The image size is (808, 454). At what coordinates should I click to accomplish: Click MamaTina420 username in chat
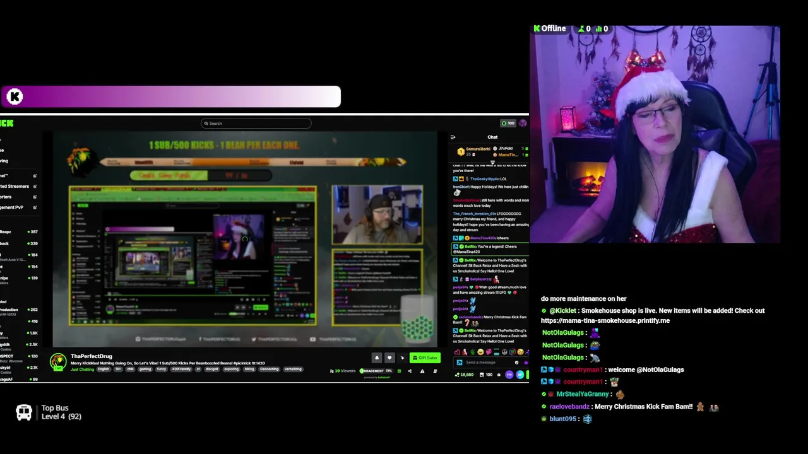pos(483,238)
